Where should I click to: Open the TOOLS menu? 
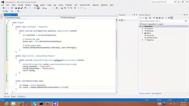pyautogui.click(x=61, y=5)
